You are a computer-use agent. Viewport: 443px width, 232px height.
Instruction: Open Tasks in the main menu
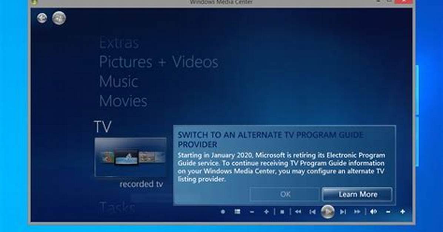117,208
